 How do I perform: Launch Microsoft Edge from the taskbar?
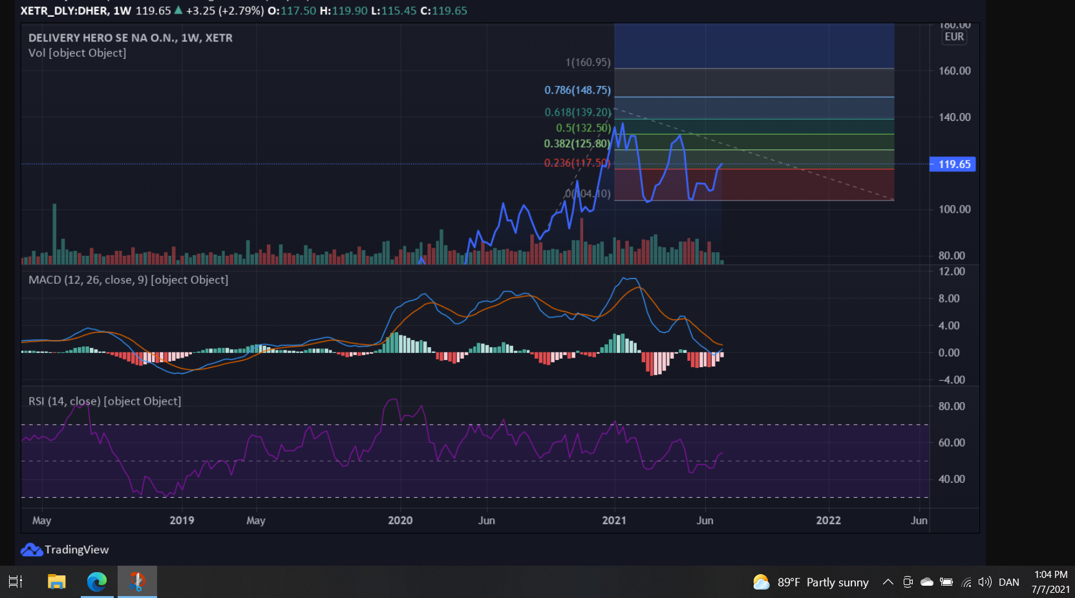pos(97,582)
